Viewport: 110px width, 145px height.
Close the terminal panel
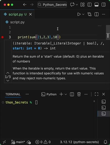click(104, 94)
